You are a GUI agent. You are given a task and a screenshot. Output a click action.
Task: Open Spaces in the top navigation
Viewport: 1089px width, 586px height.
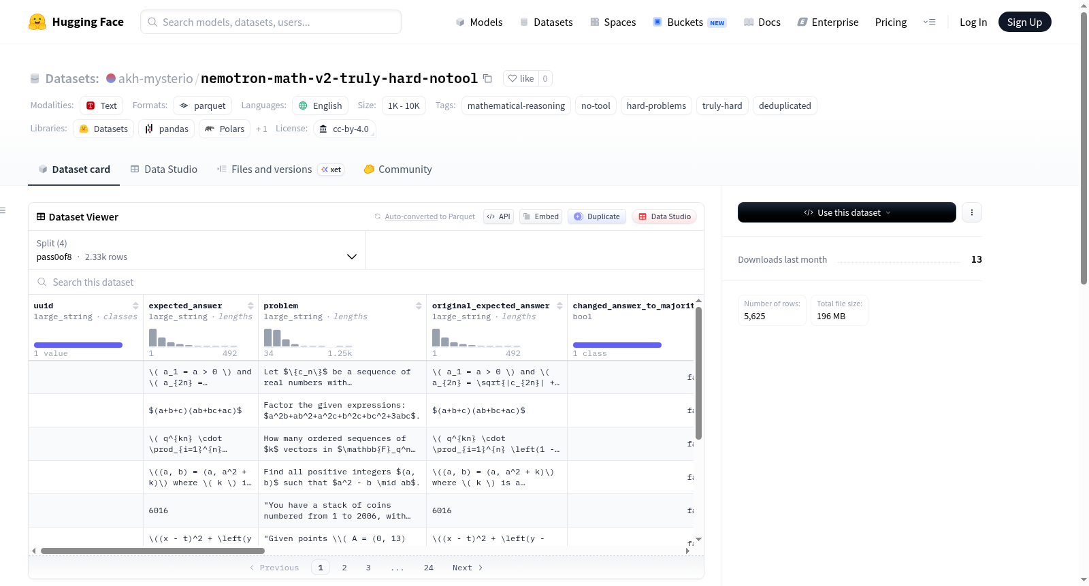613,22
